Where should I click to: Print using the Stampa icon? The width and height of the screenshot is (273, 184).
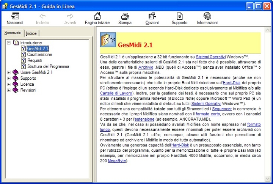pos(125,16)
